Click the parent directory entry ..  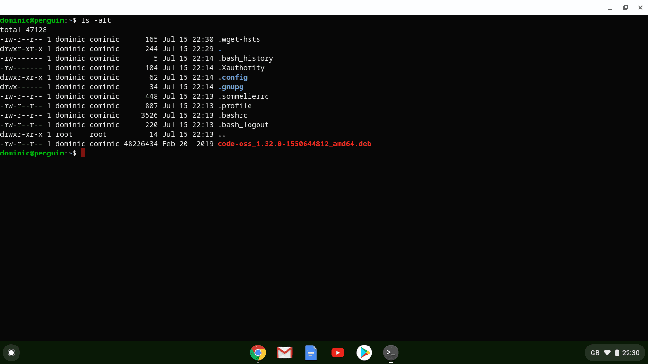[x=220, y=134]
